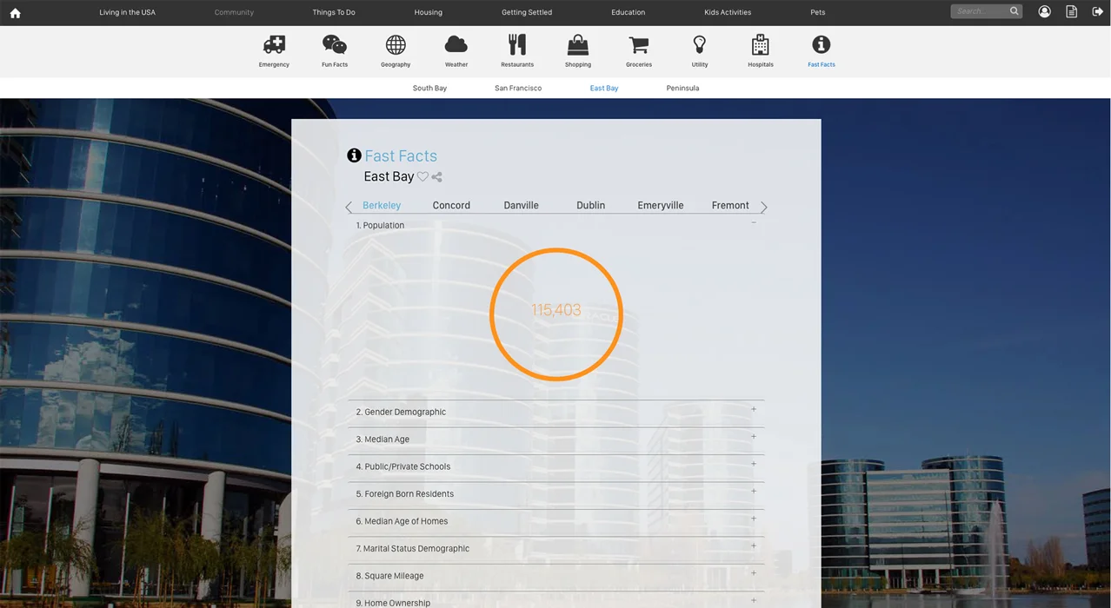Open the document notes icon
1111x608 pixels.
[x=1072, y=11]
